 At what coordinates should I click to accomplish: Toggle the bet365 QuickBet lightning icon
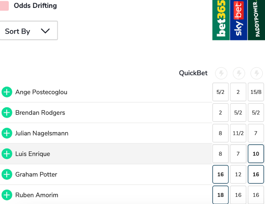[x=221, y=73]
